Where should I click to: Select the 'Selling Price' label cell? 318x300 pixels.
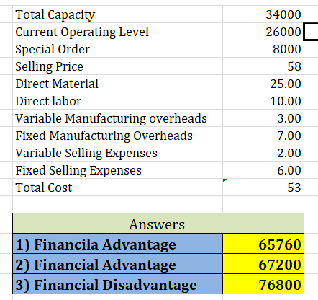117,66
